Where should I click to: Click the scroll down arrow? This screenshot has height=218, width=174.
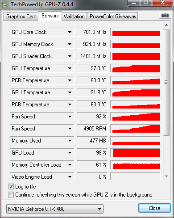(166, 176)
